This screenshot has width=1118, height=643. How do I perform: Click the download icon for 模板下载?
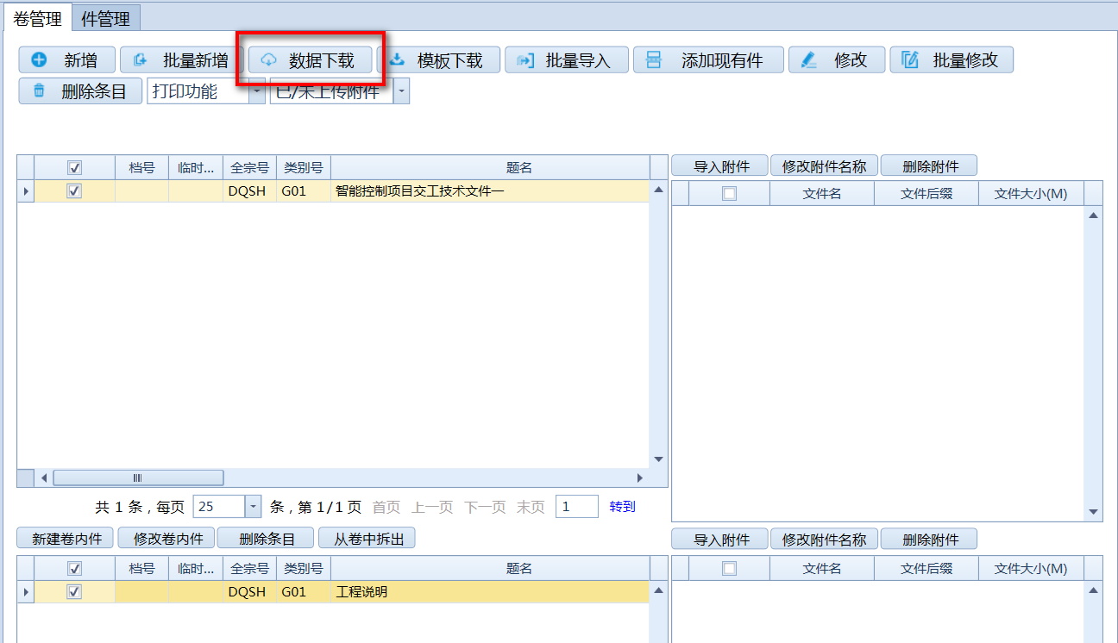(x=399, y=59)
